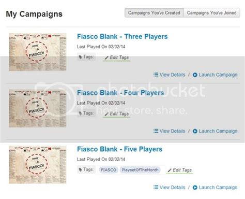
Task: Select the PlaysetOfTheMonth tag pill
Action: point(140,170)
